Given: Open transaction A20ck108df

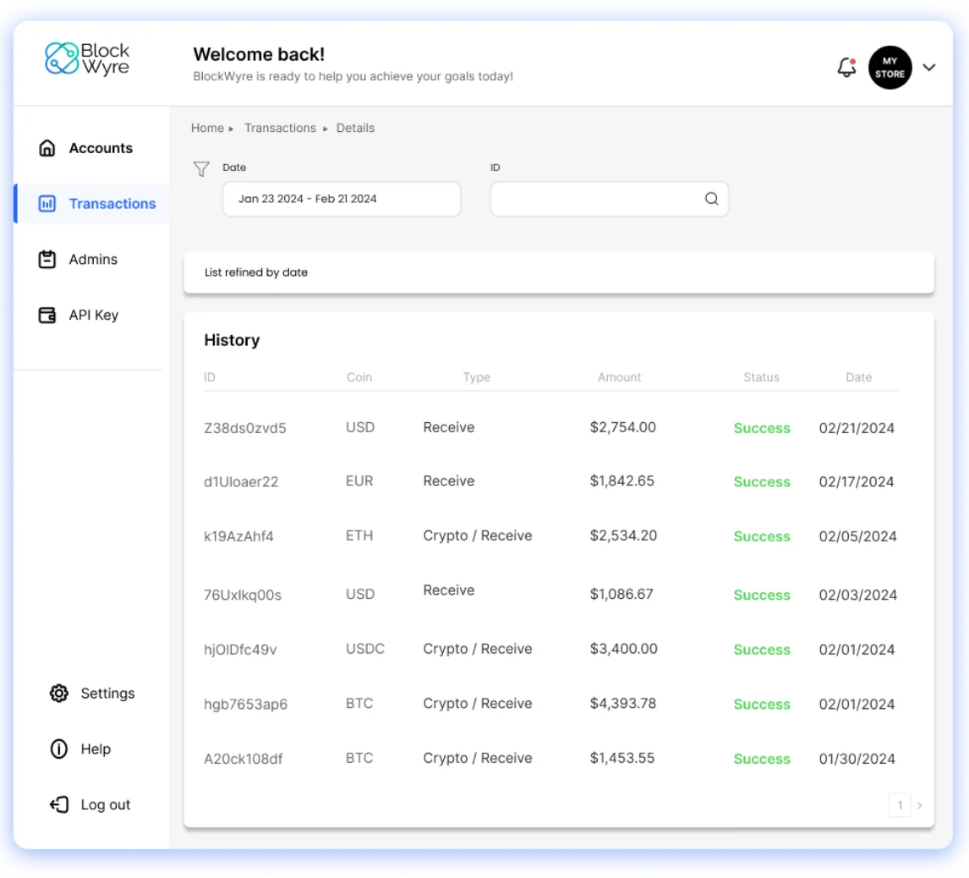Looking at the screenshot, I should 243,759.
